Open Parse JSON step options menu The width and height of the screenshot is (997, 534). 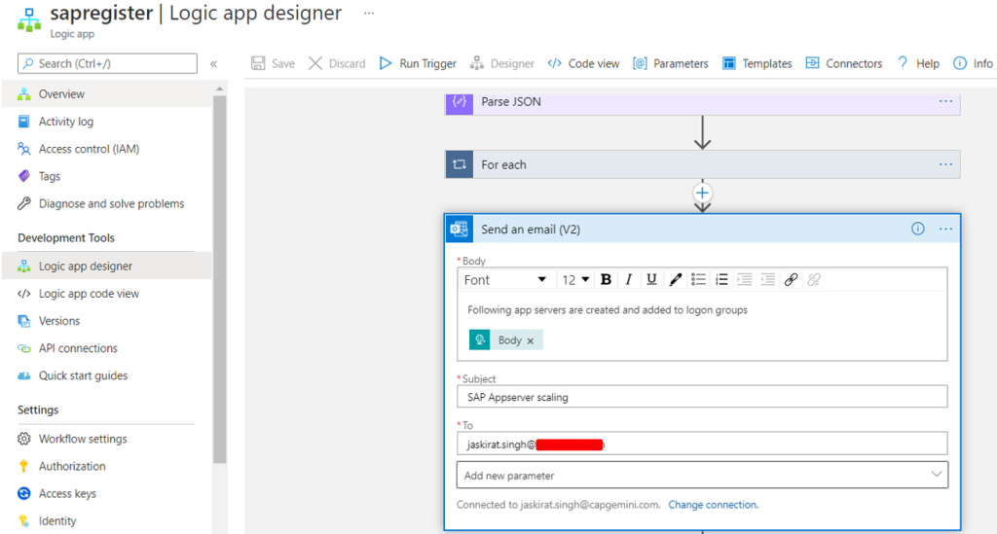coord(945,101)
